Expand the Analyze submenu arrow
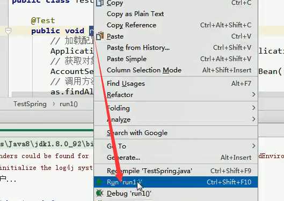284x201 pixels. pos(253,119)
